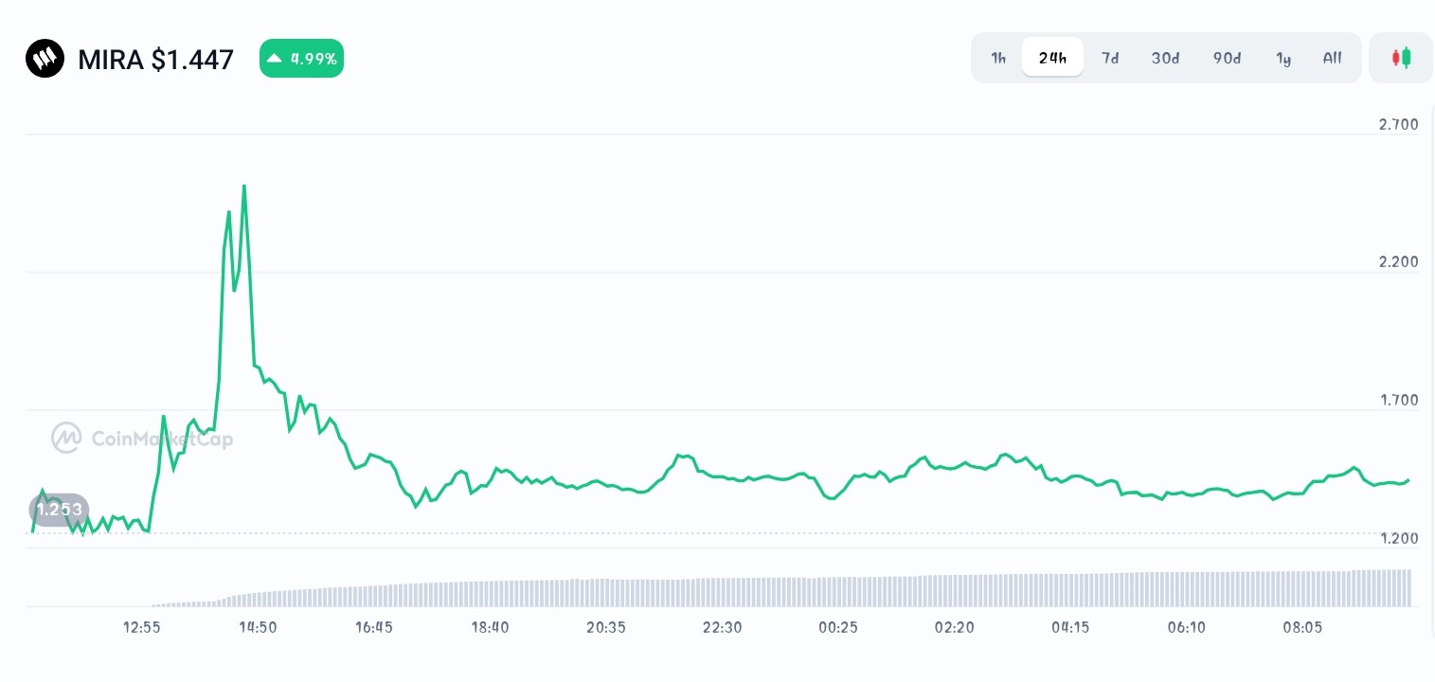
Task: Switch to candlestick chart view icon
Action: 1401,58
